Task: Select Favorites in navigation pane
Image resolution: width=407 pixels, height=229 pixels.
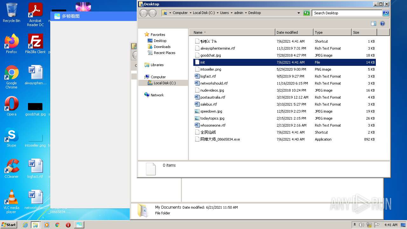Action: tap(158, 35)
